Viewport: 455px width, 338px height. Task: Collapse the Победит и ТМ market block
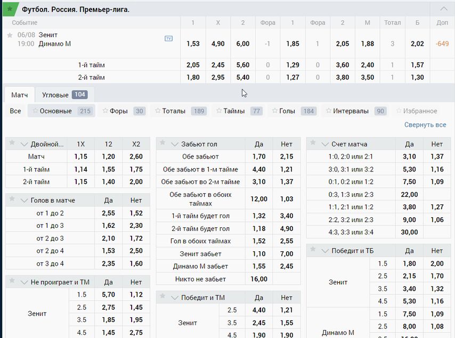pyautogui.click(x=175, y=298)
